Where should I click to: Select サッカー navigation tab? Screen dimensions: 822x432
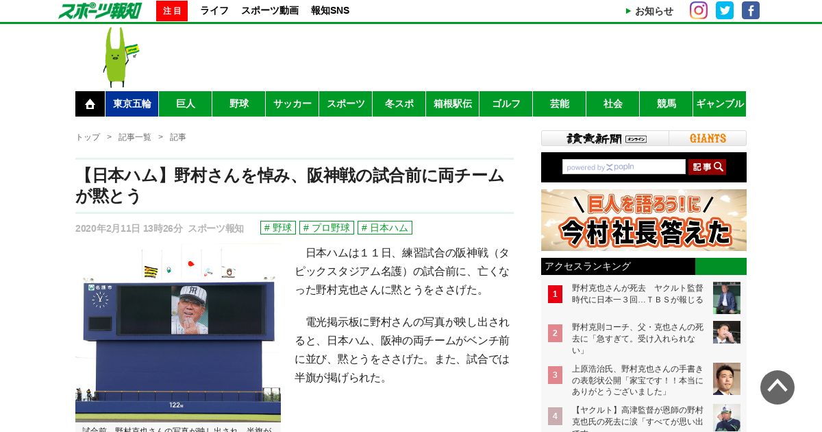click(x=292, y=104)
